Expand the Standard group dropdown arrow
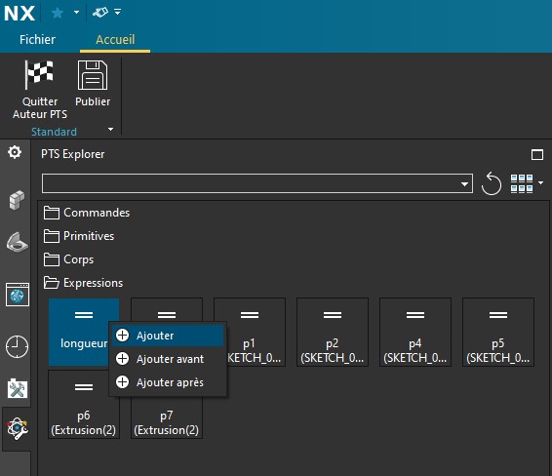 (110, 129)
